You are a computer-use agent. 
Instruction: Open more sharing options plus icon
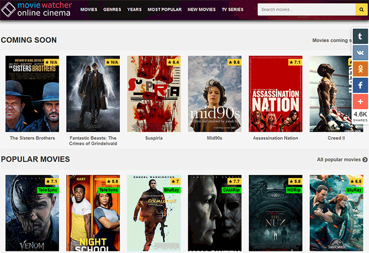coord(360,101)
